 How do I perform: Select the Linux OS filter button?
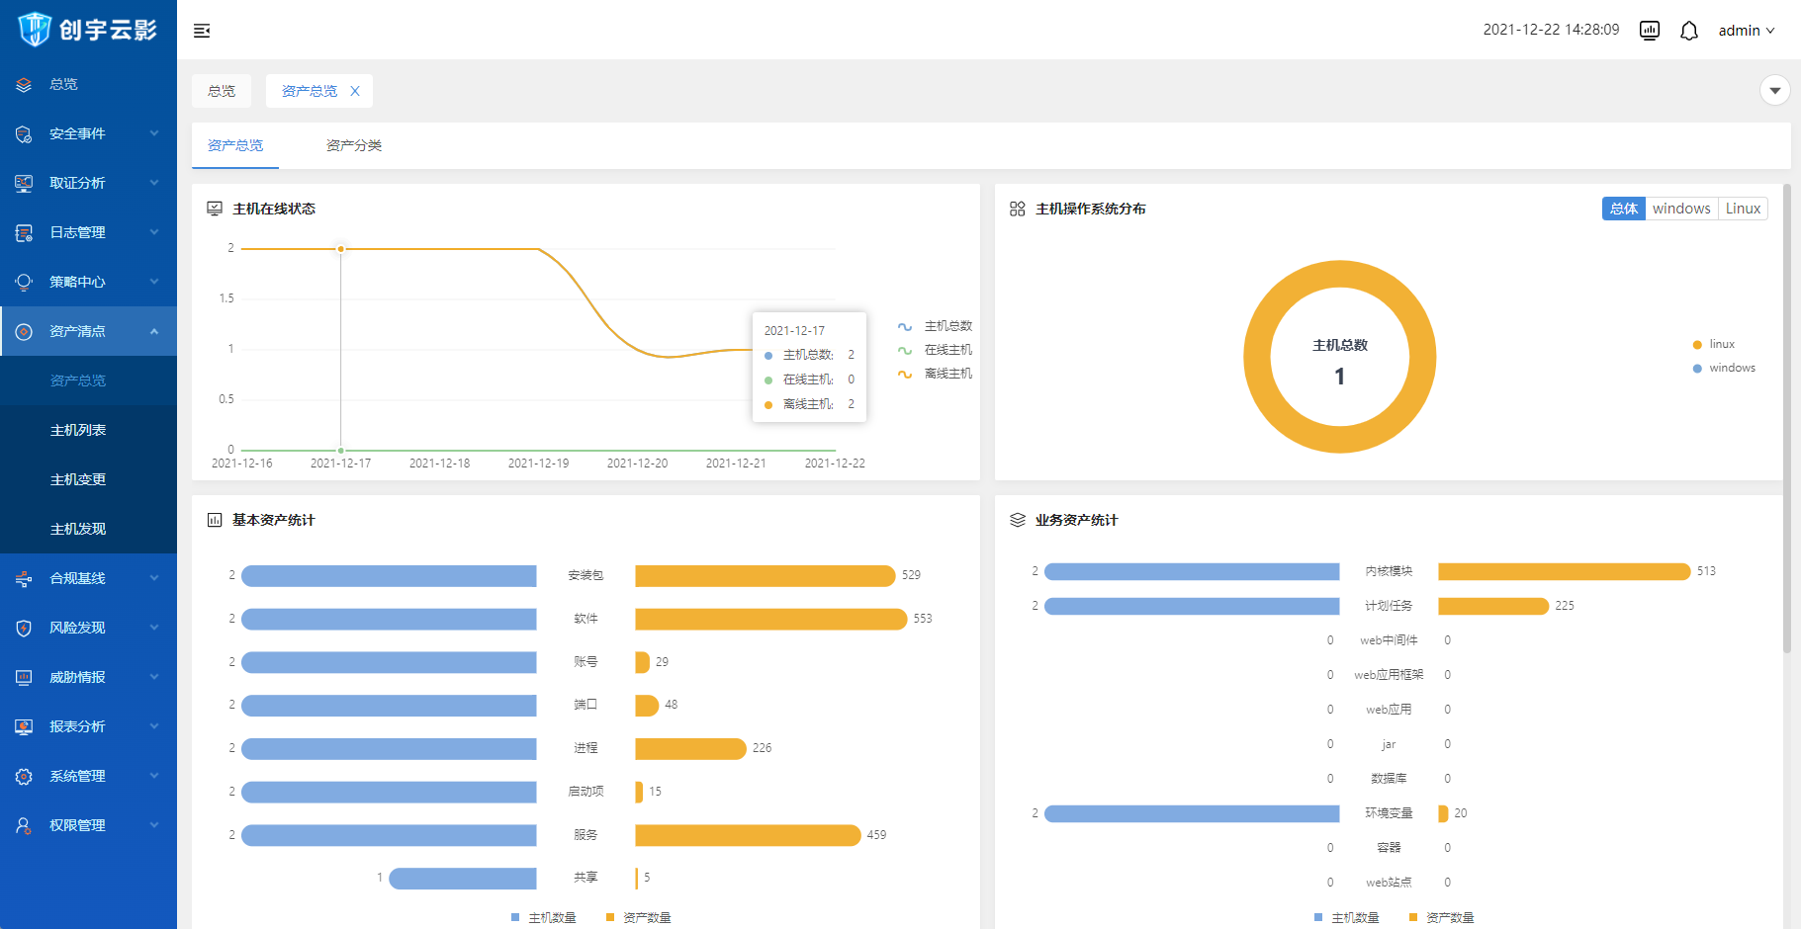tap(1743, 209)
